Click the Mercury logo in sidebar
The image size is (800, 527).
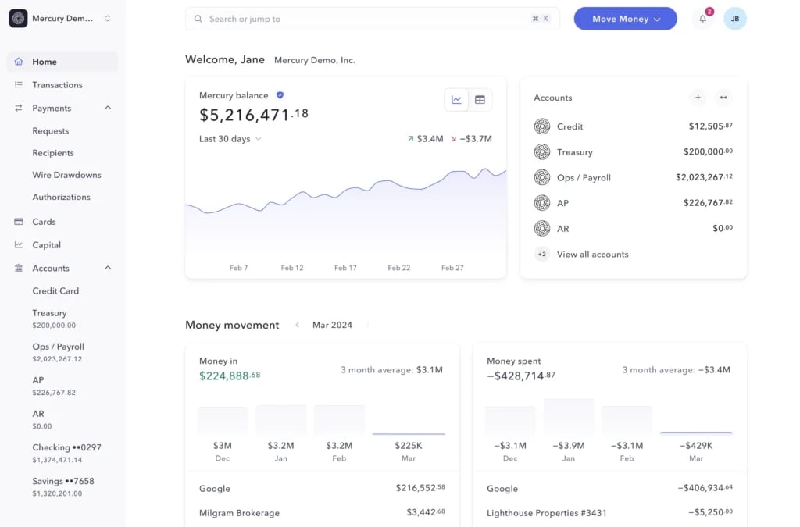pyautogui.click(x=18, y=19)
